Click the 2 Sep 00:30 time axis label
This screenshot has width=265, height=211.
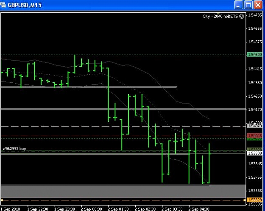click(x=92, y=209)
